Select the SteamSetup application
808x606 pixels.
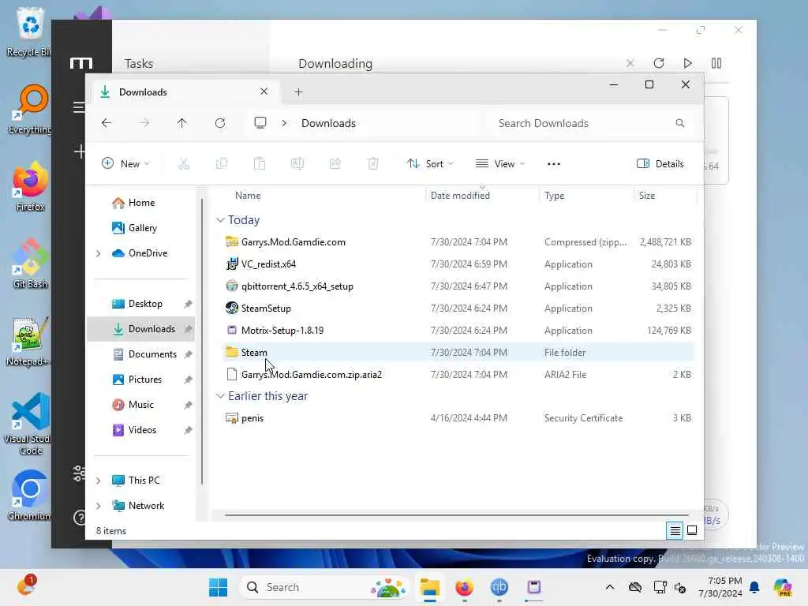click(458, 309)
